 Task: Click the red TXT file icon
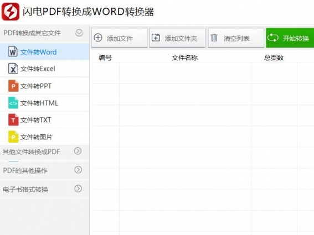click(x=13, y=120)
